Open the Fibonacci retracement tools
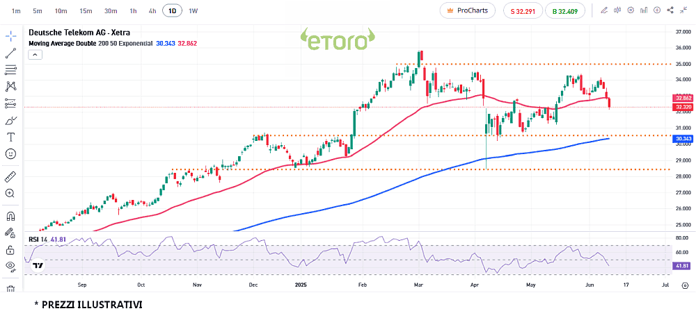Viewport: 696px width, 311px height. pyautogui.click(x=10, y=69)
